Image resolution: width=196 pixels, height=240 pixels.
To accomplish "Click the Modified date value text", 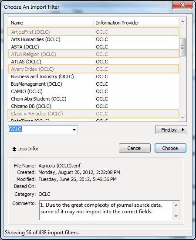I will [x=78, y=179].
